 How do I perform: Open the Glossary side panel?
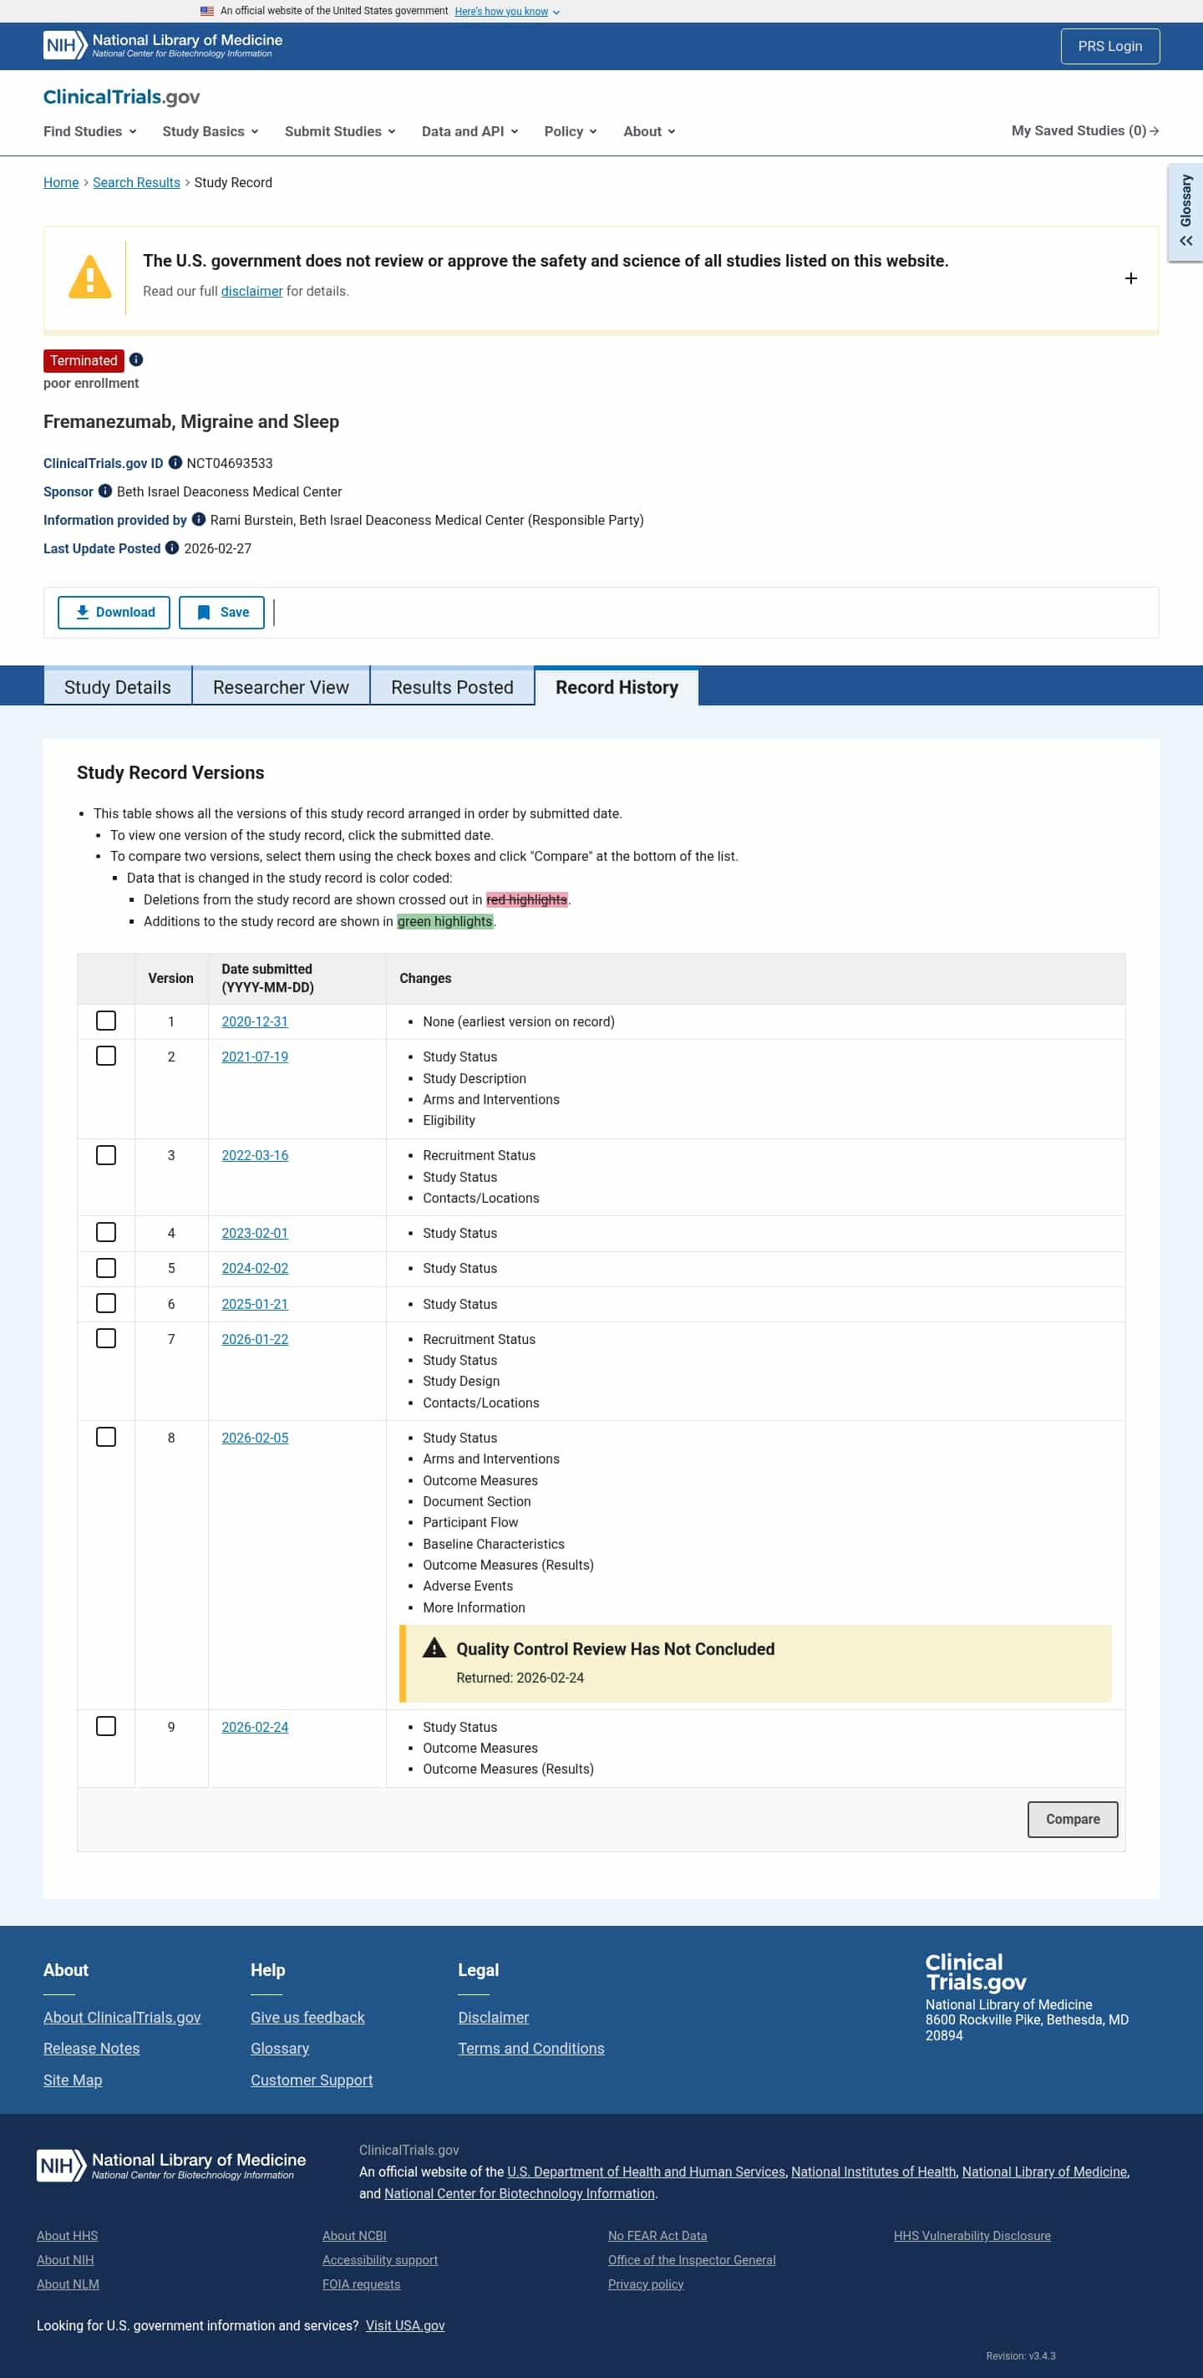point(1185,212)
